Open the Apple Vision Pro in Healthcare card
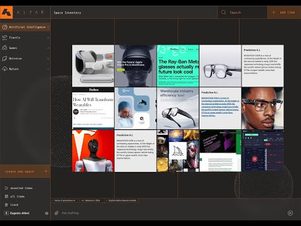The image size is (301, 226). click(x=135, y=66)
